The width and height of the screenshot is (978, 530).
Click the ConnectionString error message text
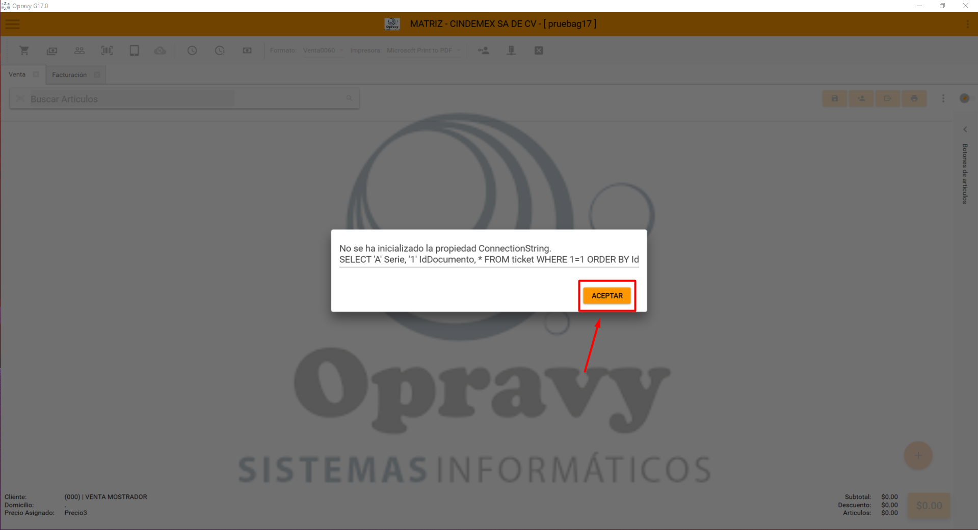point(445,248)
